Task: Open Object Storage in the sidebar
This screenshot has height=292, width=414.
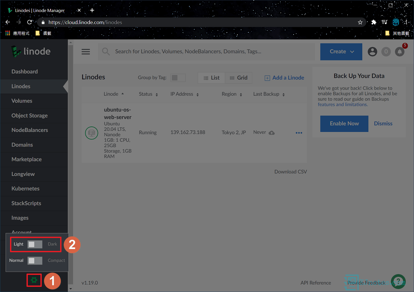Action: tap(34, 115)
